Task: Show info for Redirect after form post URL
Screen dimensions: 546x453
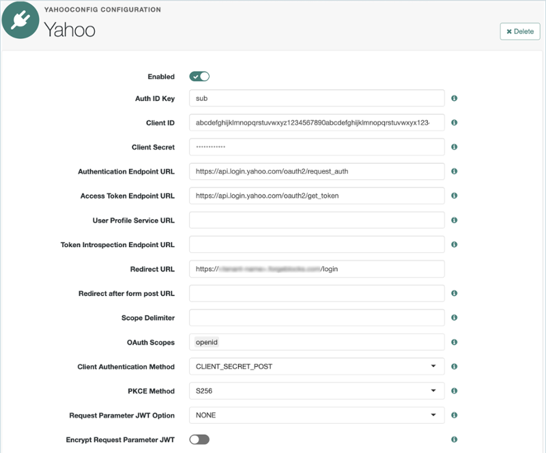Action: click(x=454, y=293)
